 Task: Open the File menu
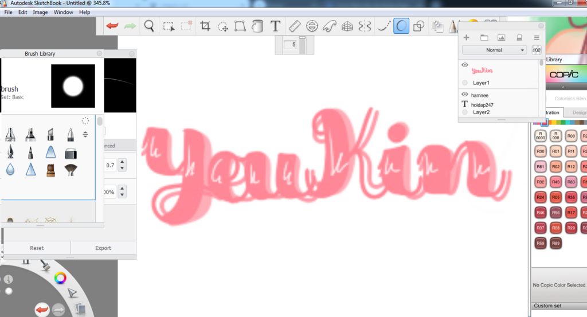(8, 12)
